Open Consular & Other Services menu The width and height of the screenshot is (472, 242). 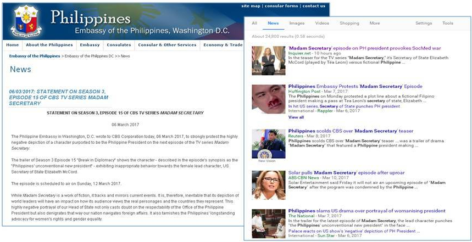pyautogui.click(x=166, y=45)
